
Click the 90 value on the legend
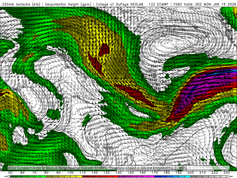pos(58,173)
